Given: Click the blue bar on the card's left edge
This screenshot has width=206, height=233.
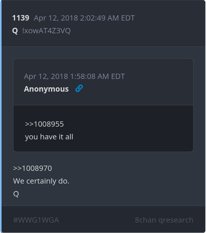Looking at the screenshot, I should (1, 116).
